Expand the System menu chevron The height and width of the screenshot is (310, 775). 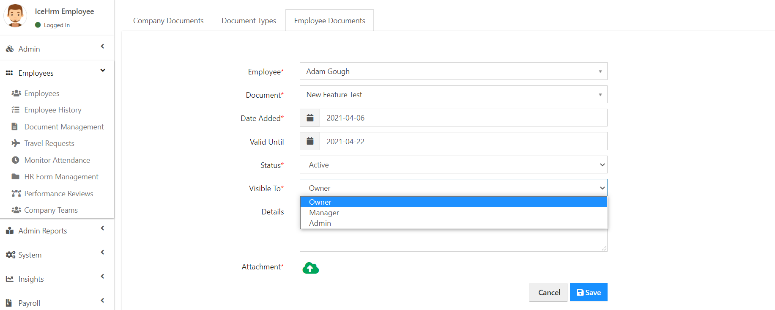coord(102,252)
